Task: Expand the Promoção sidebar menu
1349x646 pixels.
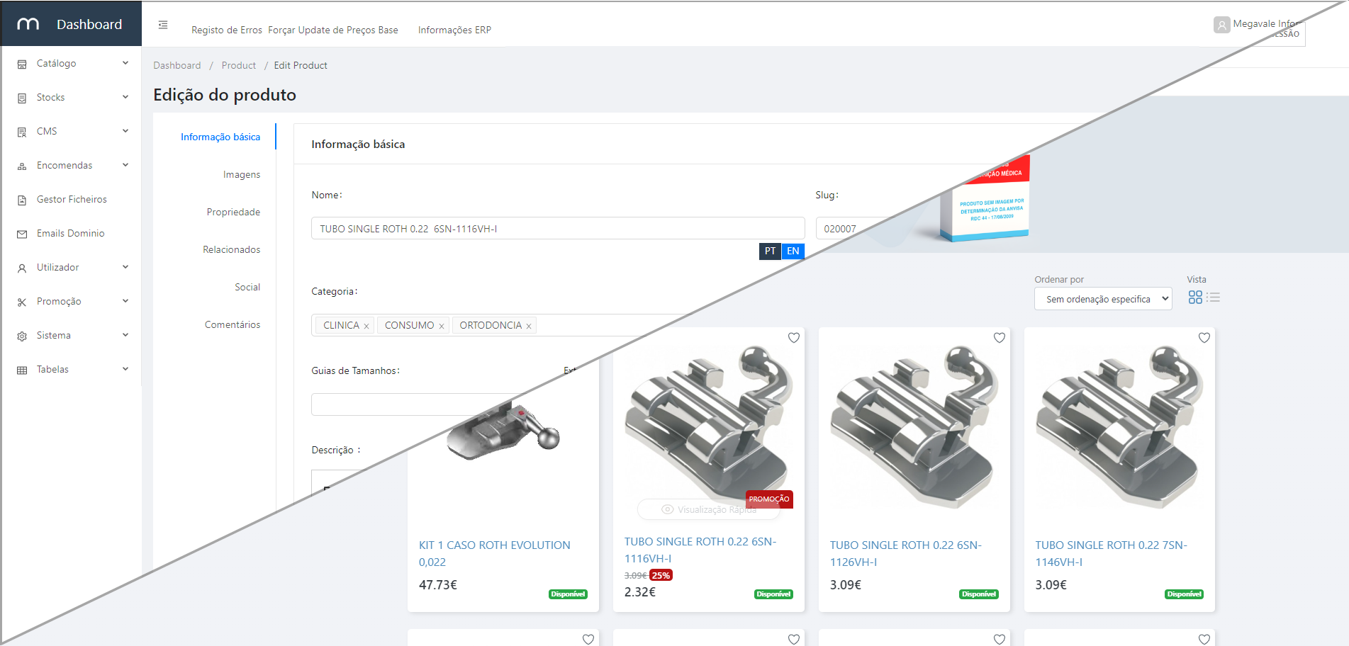Action: [71, 302]
